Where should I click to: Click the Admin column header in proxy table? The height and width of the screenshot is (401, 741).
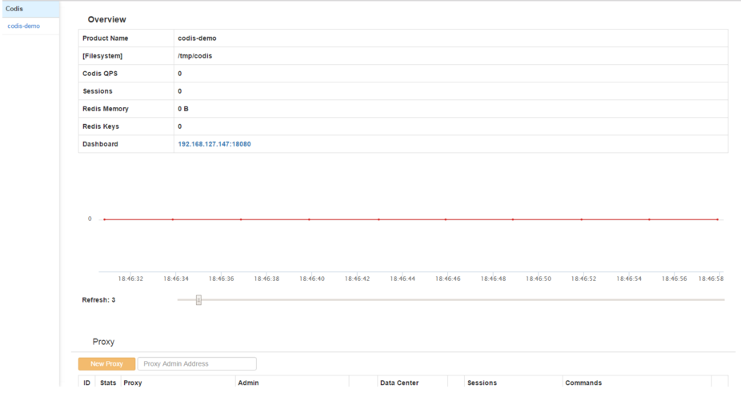pyautogui.click(x=248, y=383)
